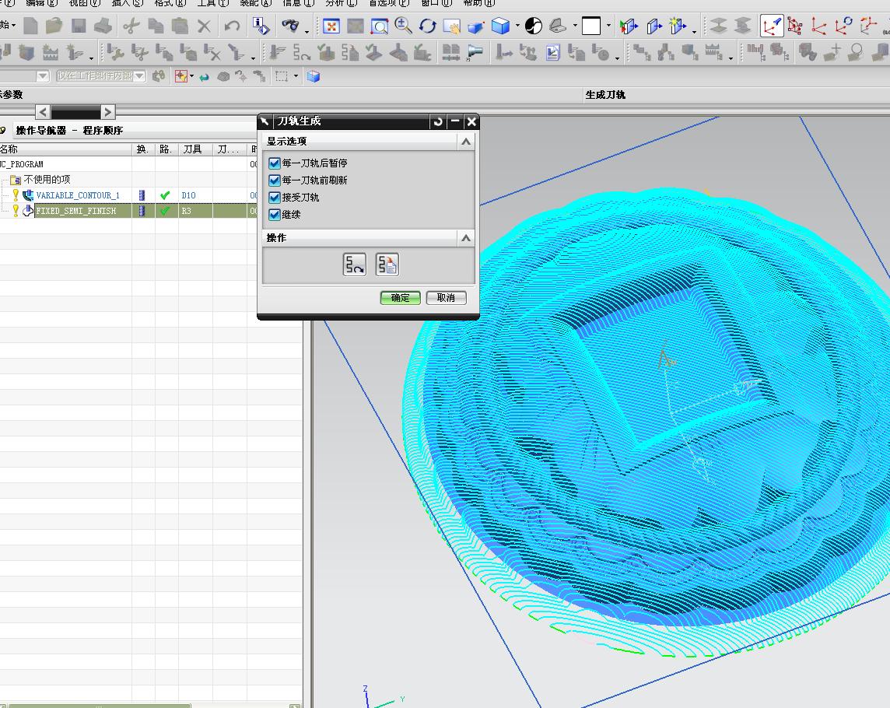Screen dimensions: 890x708
Task: Click the left scroll arrow above navigator
Action: tap(43, 112)
